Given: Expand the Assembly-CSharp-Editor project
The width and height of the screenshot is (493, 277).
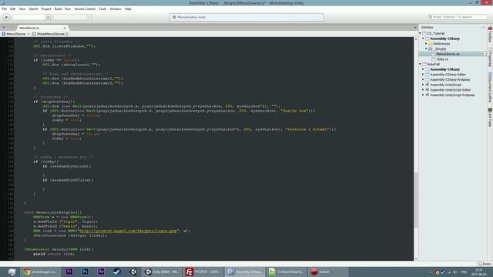Looking at the screenshot, I should pos(423,75).
